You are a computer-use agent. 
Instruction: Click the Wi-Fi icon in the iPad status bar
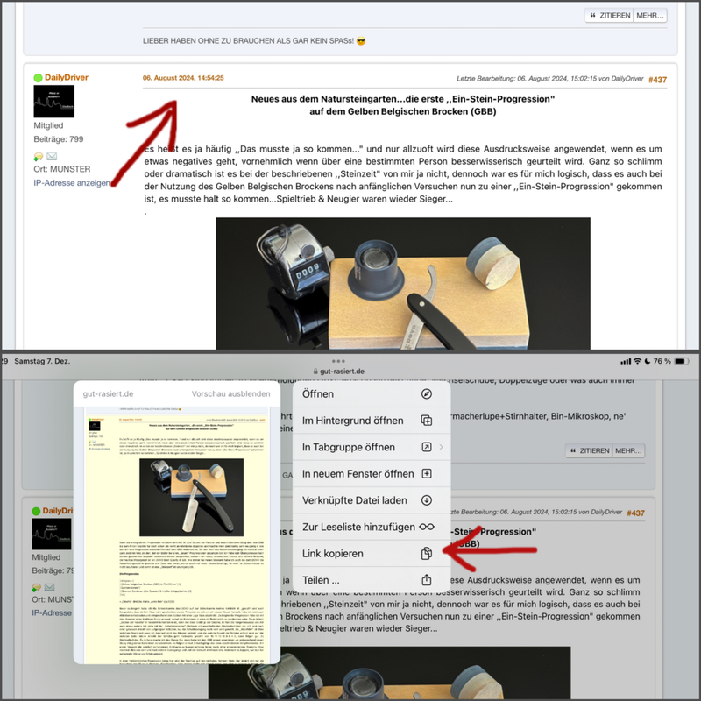638,361
